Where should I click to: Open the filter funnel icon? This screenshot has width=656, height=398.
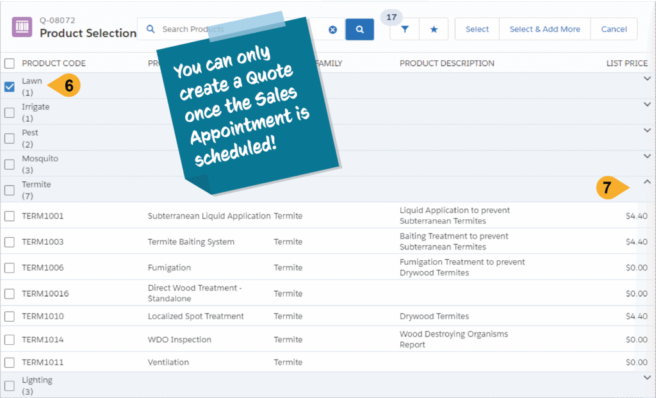[405, 29]
